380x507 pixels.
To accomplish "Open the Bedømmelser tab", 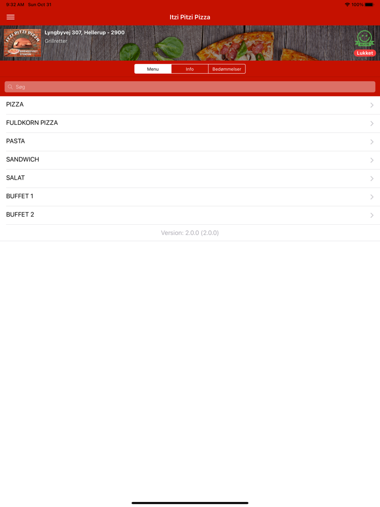I will 227,69.
